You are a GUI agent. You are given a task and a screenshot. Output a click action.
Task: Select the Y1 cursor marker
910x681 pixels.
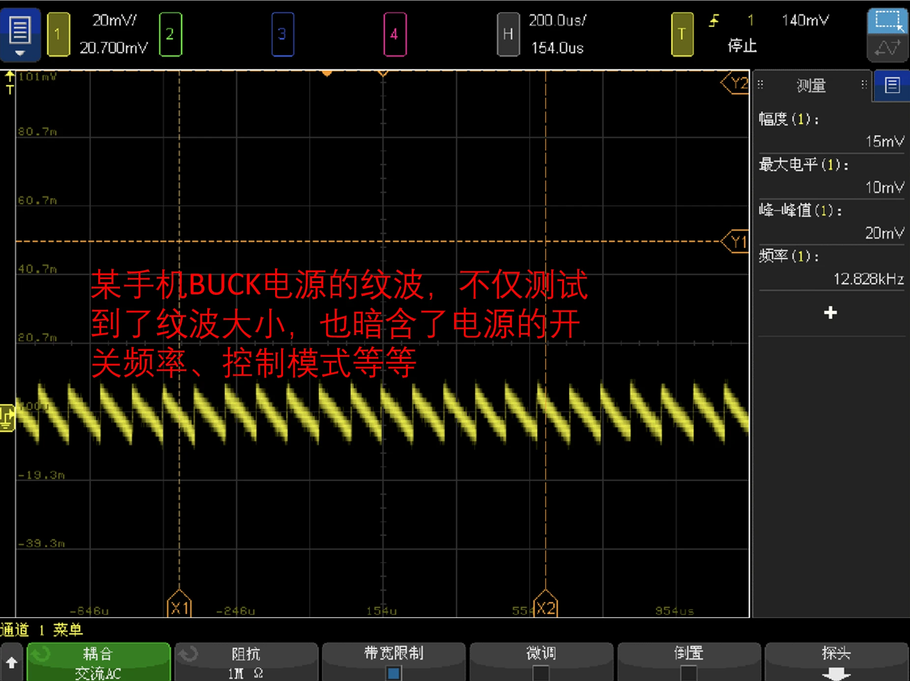(736, 242)
